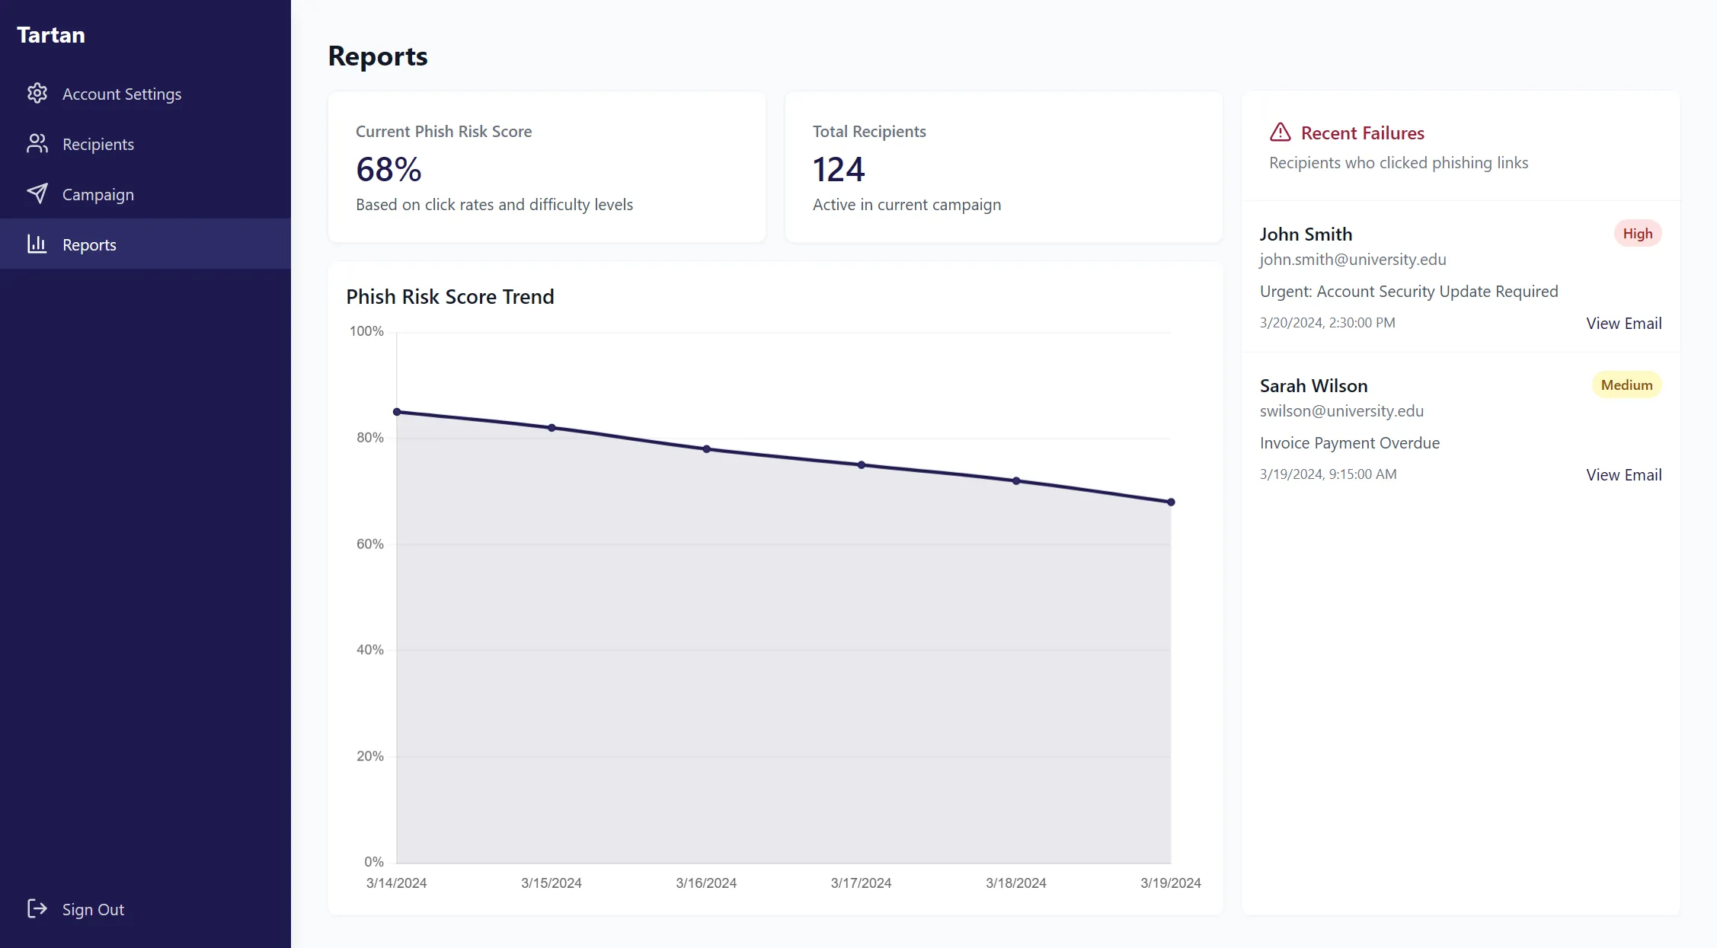Viewport: 1717px width, 948px height.
Task: View Email for Sarah Wilson's failure
Action: pyautogui.click(x=1624, y=474)
